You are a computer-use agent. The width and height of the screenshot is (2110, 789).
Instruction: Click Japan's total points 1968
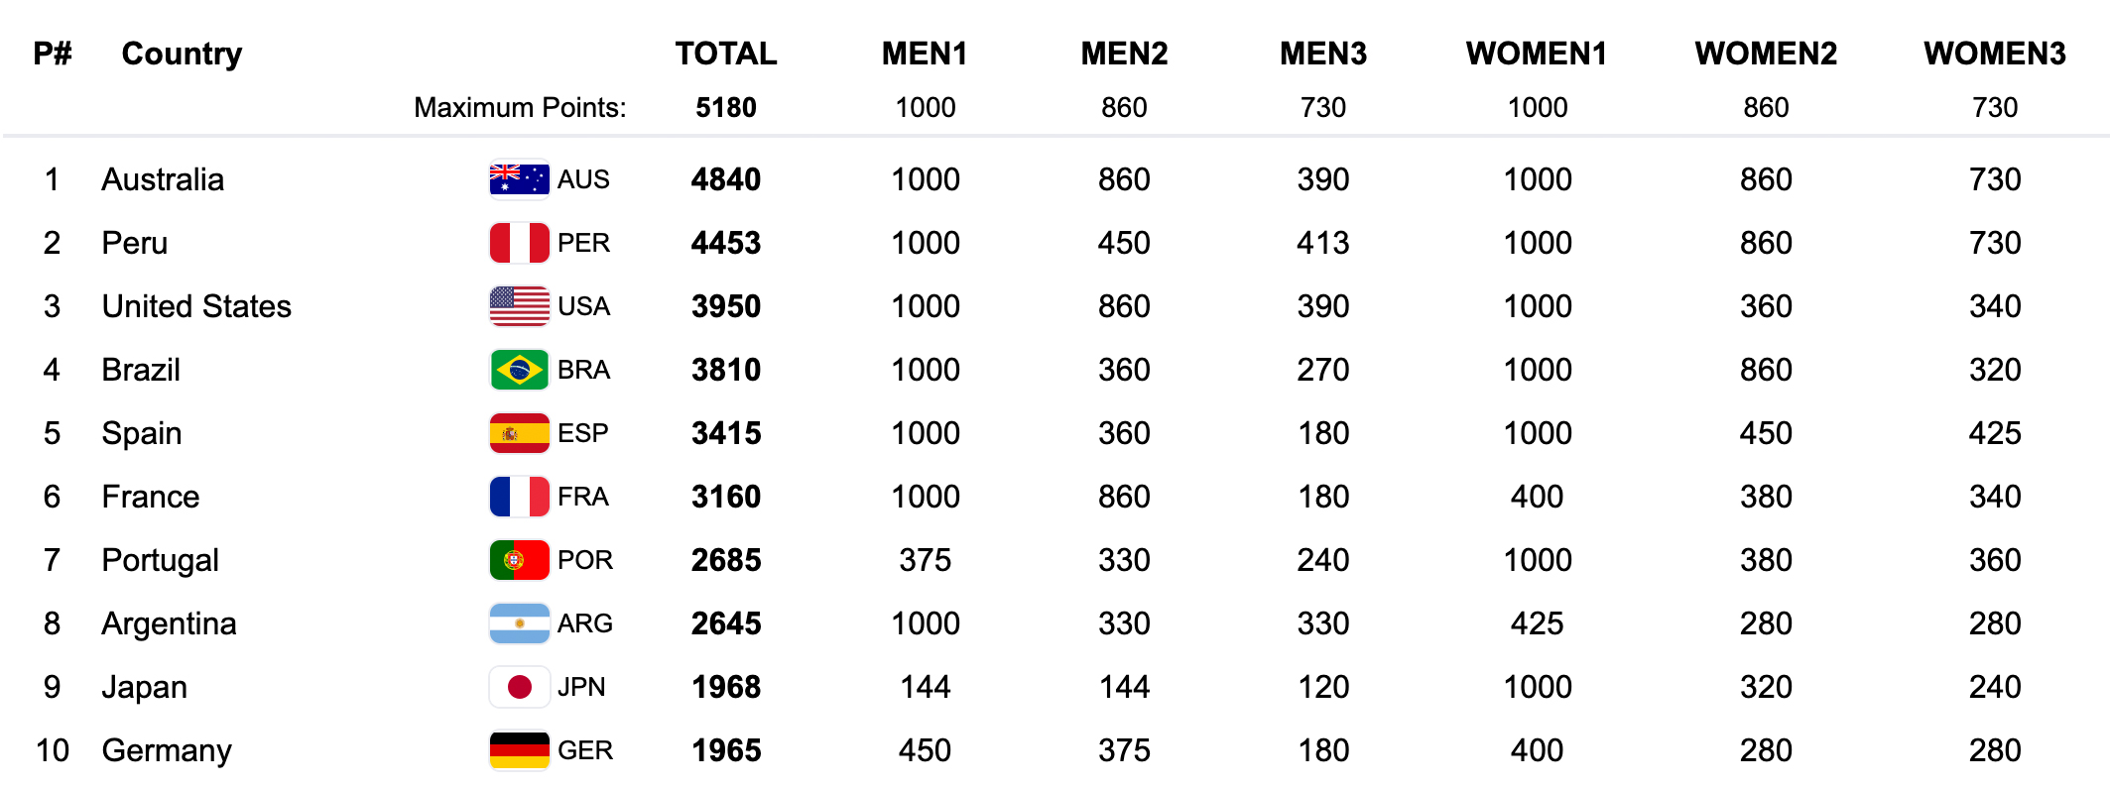coord(725,687)
